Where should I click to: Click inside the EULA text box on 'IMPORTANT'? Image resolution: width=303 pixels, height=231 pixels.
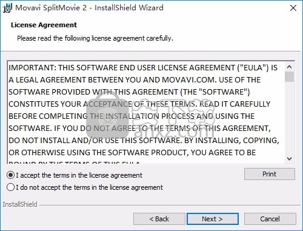[32, 68]
